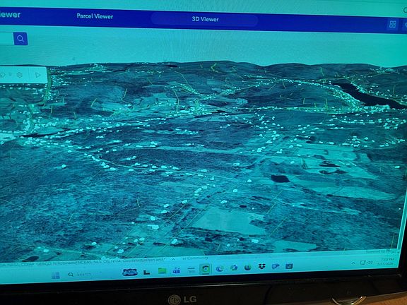
Task: Expand the map attribution chevron
Action: (x=173, y=259)
